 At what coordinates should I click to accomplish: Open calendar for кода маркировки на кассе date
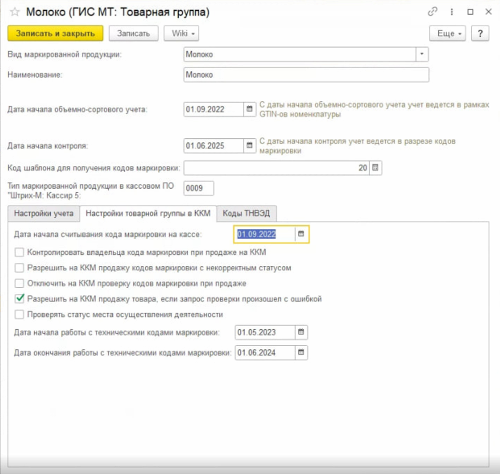(301, 234)
